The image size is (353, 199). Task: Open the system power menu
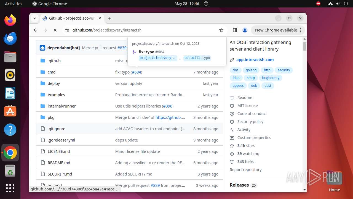point(345,4)
